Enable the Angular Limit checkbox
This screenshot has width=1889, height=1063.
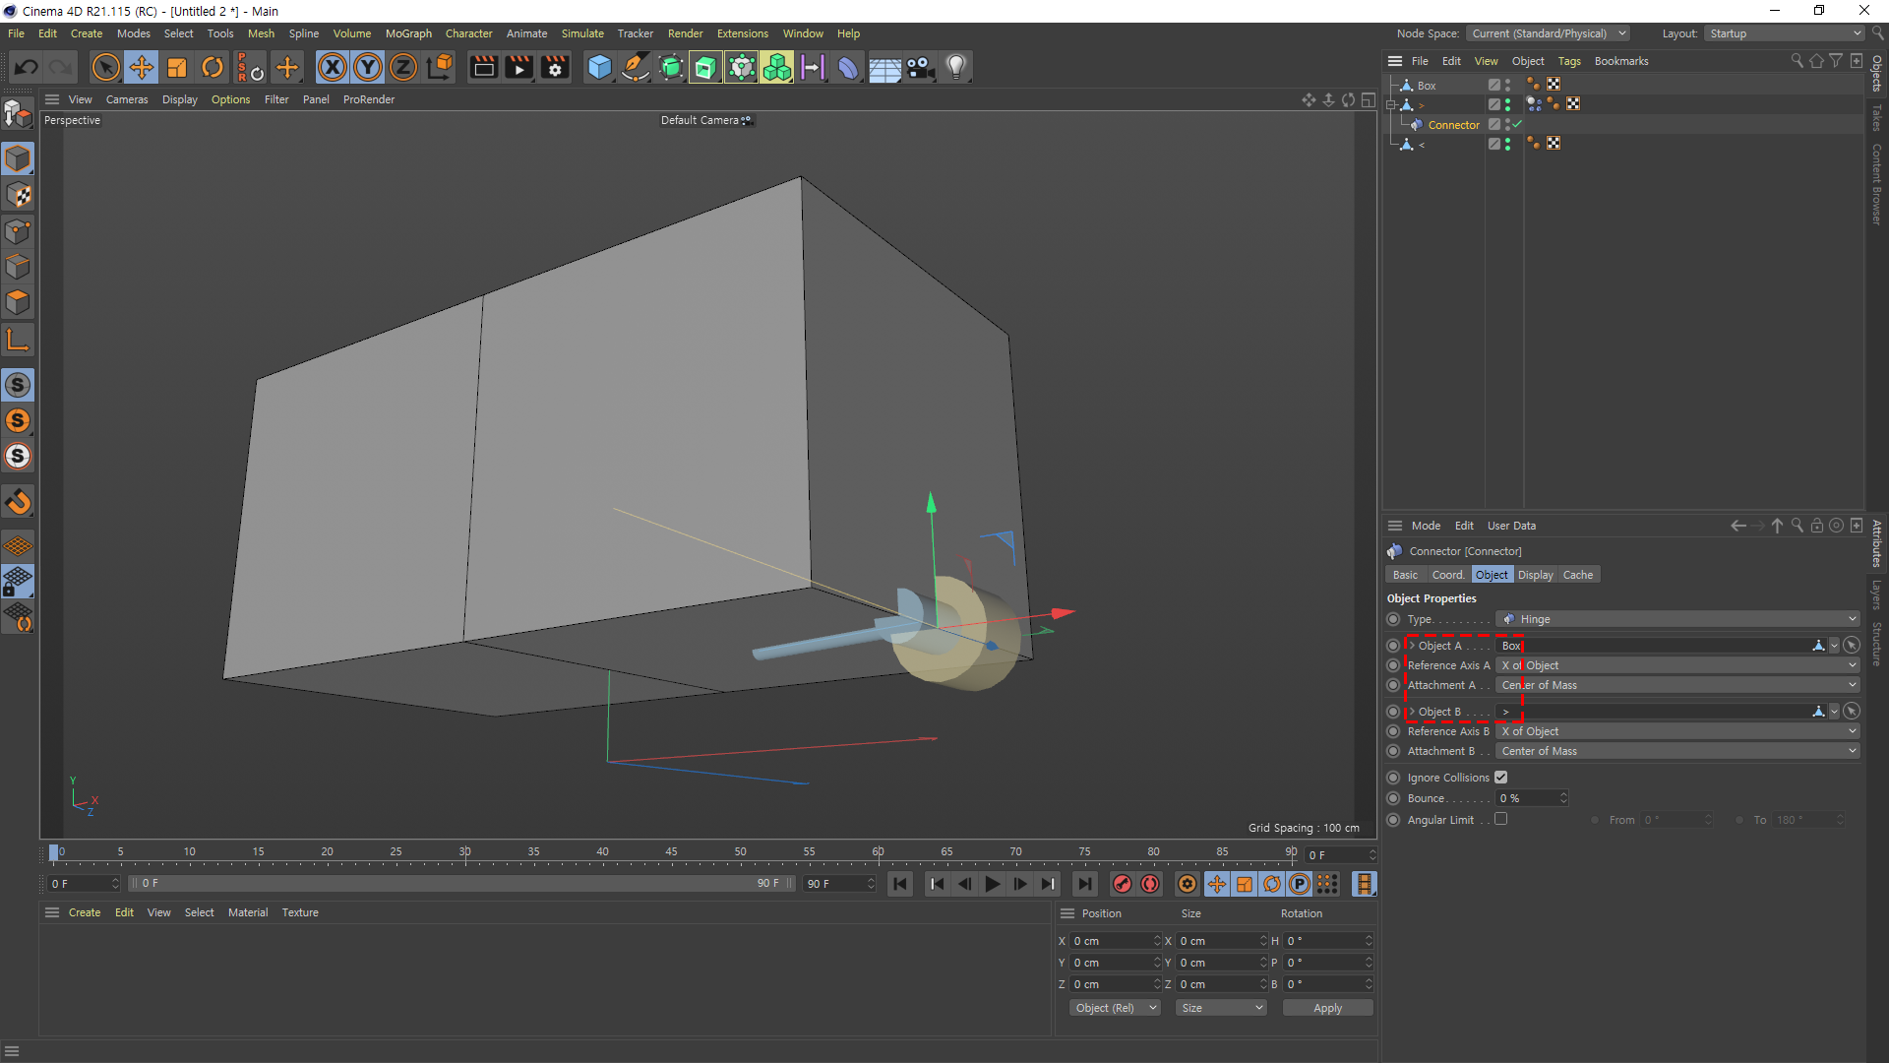coord(1501,819)
